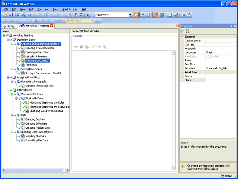Click the horizontal scrollbar thumb in outline
The image size is (238, 179).
point(34,170)
